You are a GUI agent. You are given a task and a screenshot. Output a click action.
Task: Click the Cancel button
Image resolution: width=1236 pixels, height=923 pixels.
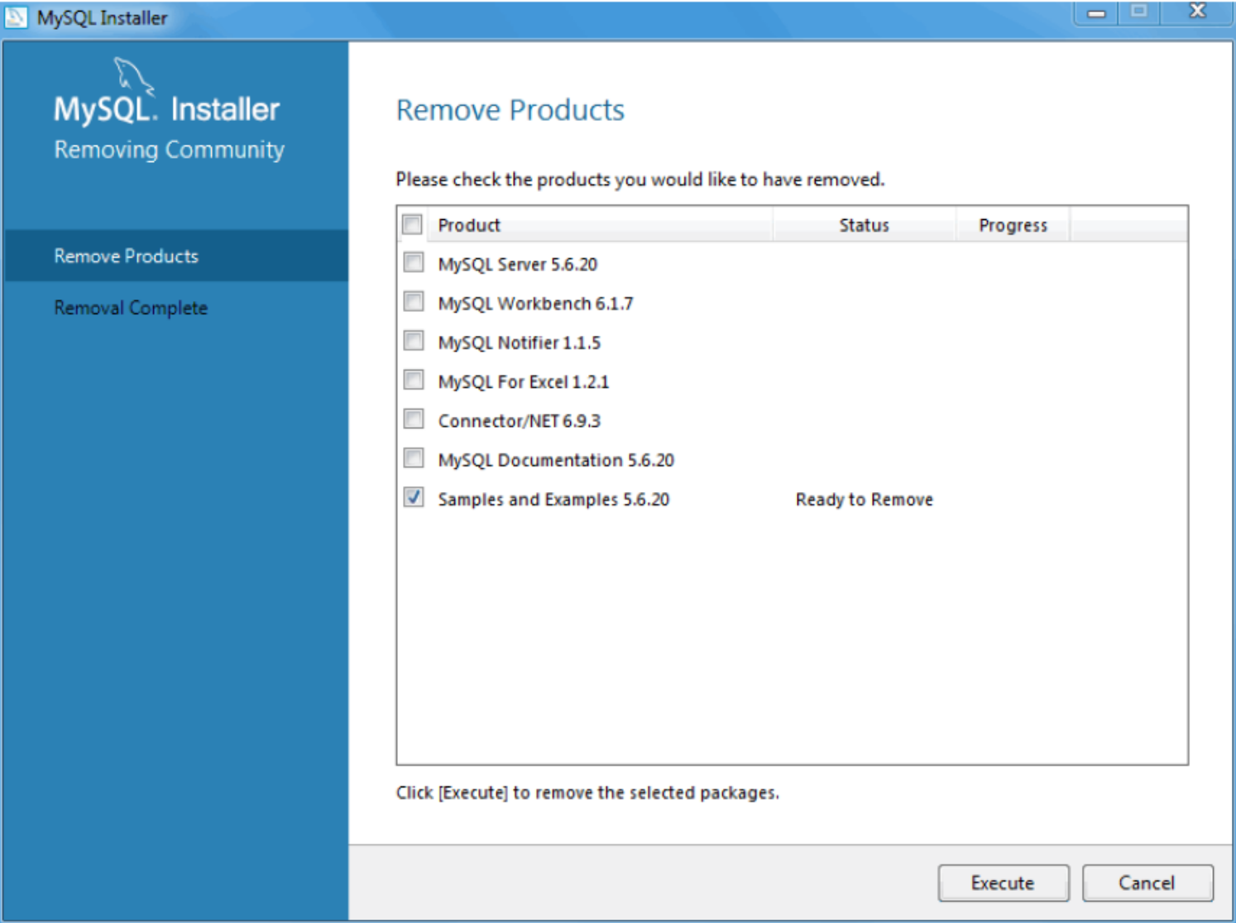tap(1146, 882)
